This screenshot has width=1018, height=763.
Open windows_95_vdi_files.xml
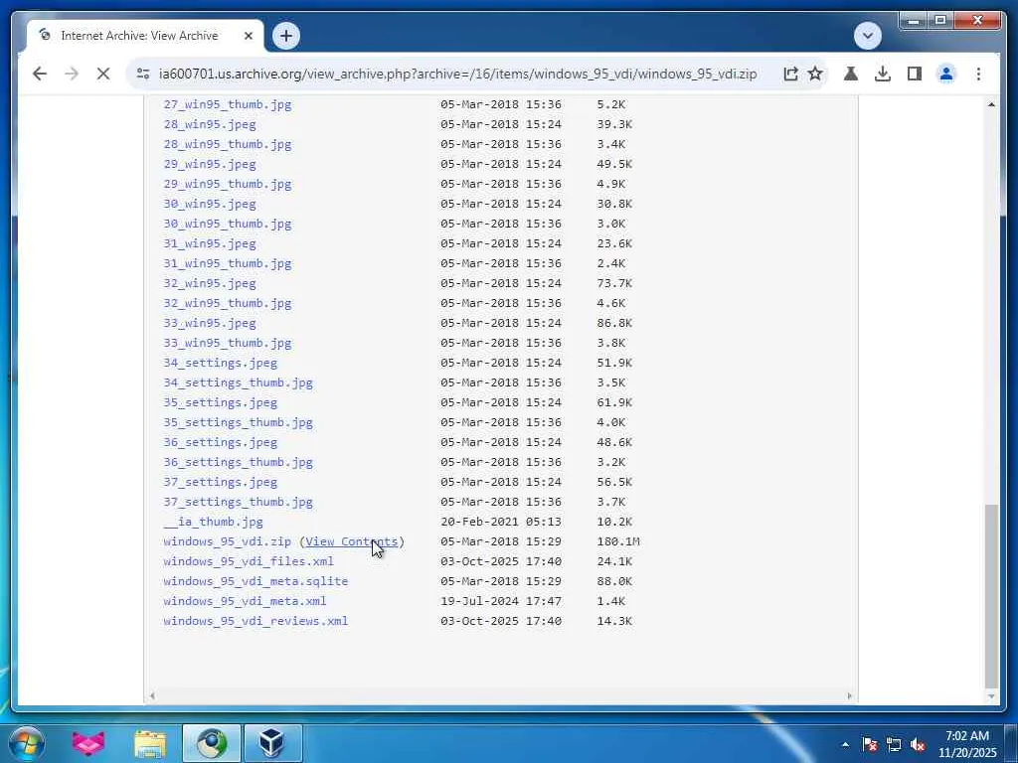pos(249,561)
